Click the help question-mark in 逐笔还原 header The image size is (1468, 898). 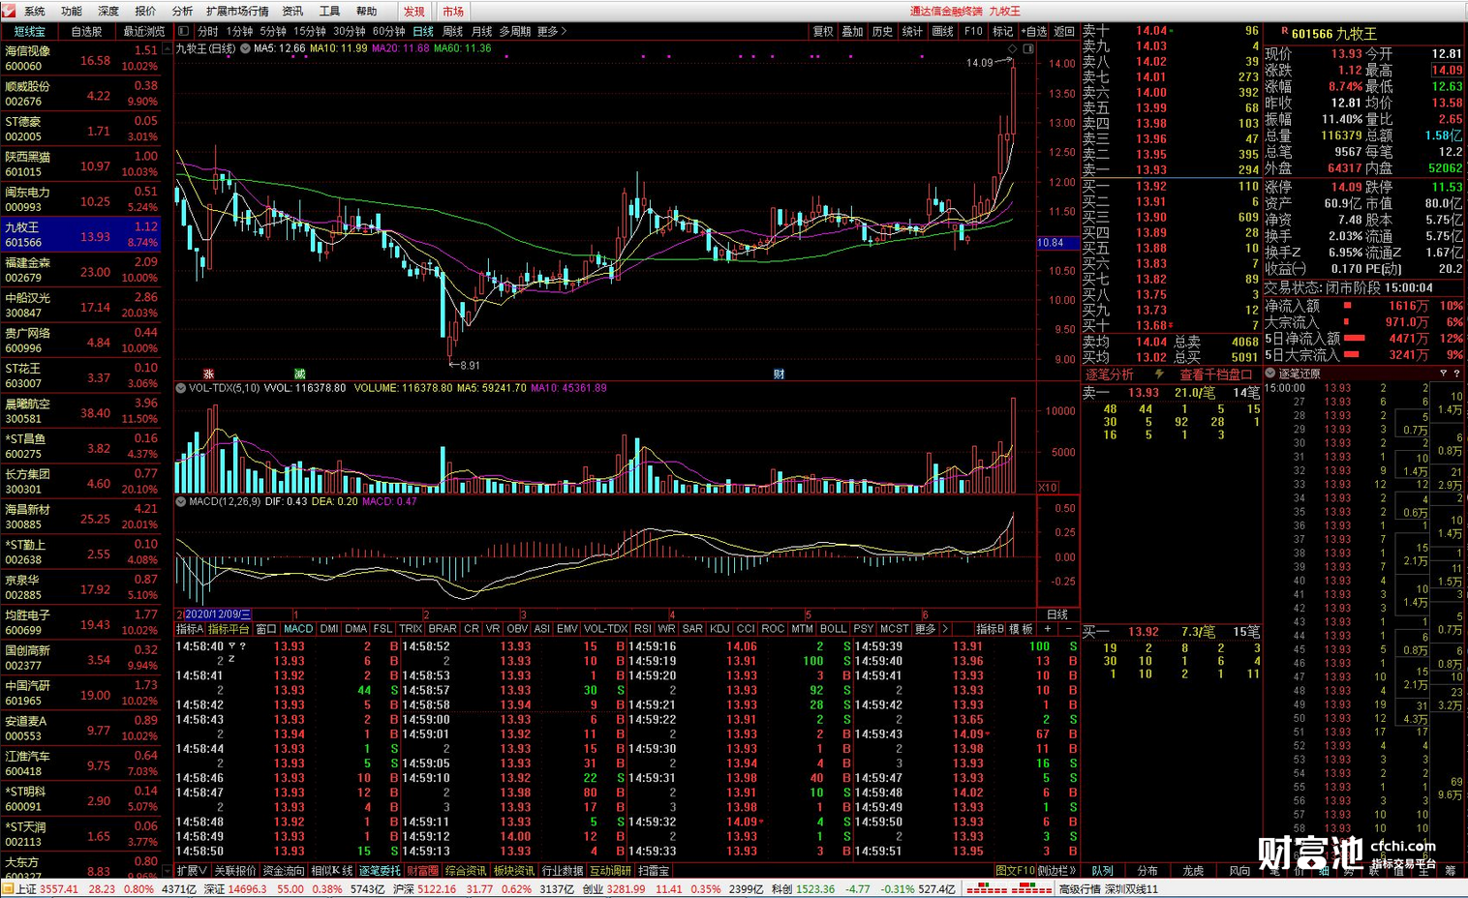(x=1456, y=374)
